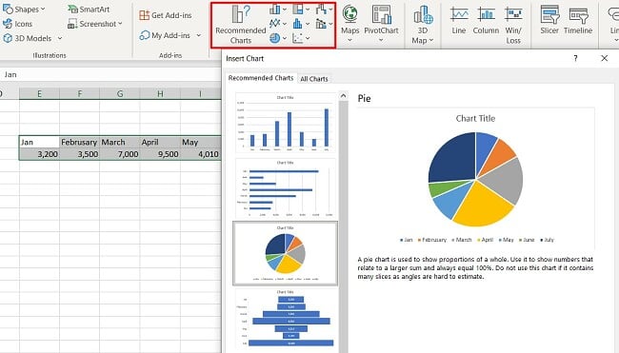Select the funnel chart thumbnail
The width and height of the screenshot is (619, 353).
[x=285, y=319]
